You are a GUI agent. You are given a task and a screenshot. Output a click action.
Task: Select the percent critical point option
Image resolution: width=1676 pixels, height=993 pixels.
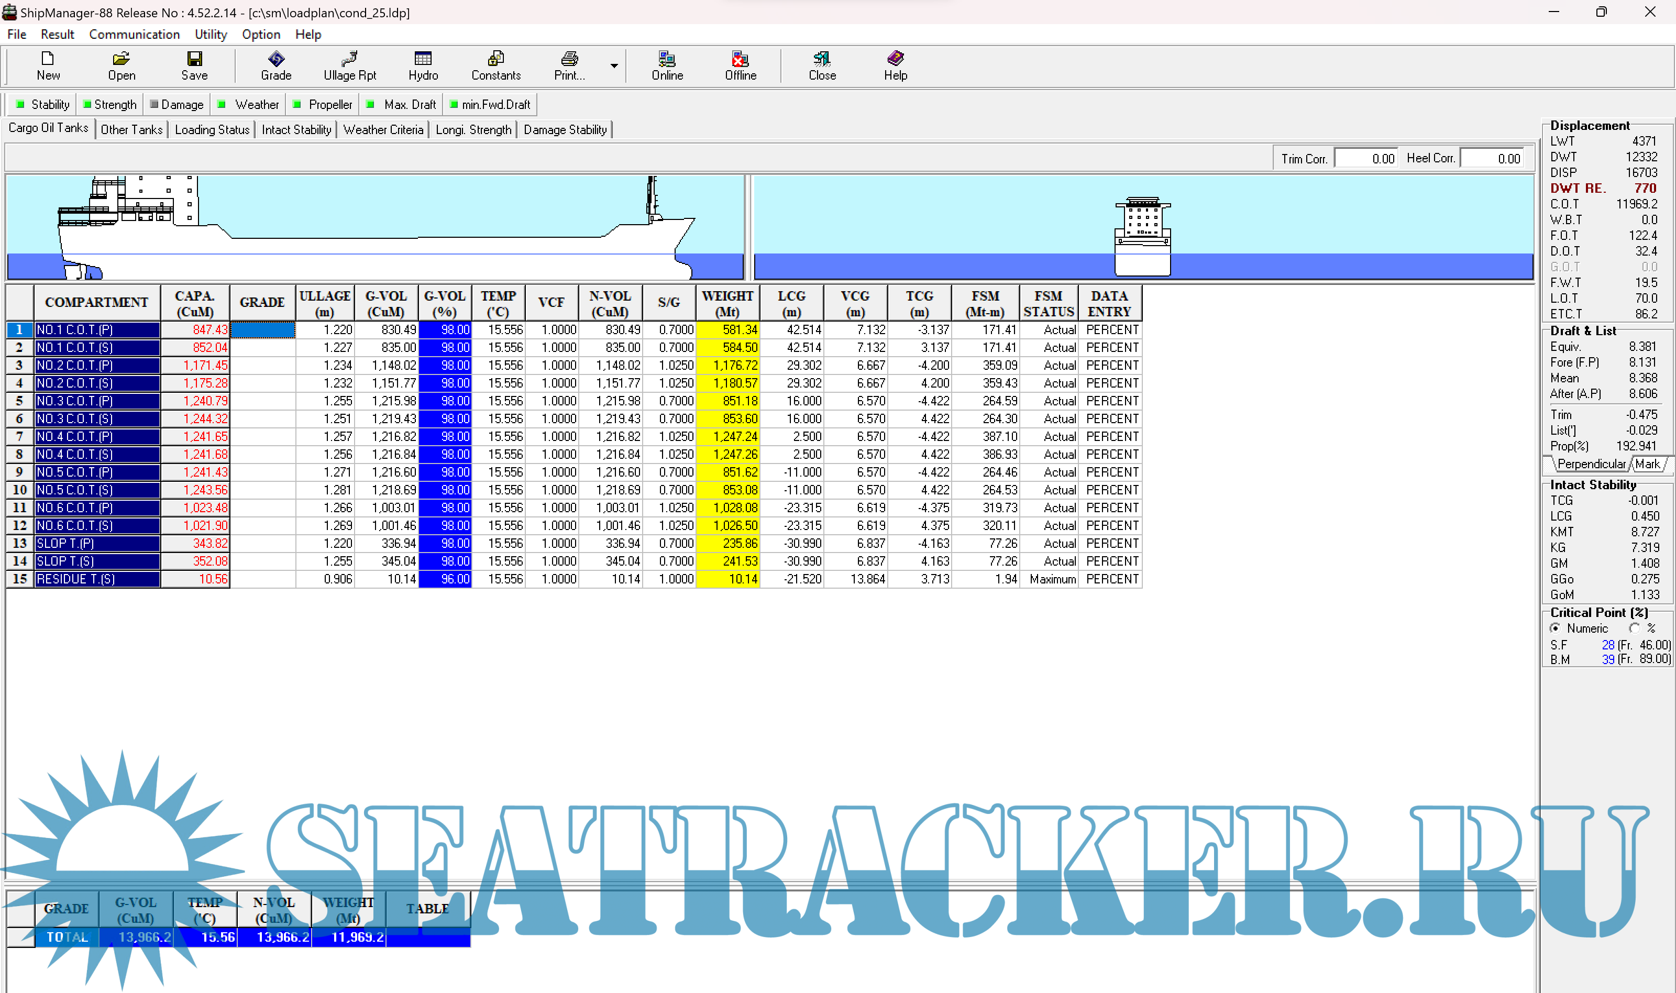(x=1635, y=628)
